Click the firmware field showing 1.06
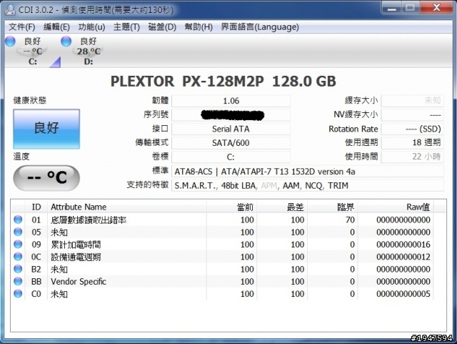 tap(231, 101)
